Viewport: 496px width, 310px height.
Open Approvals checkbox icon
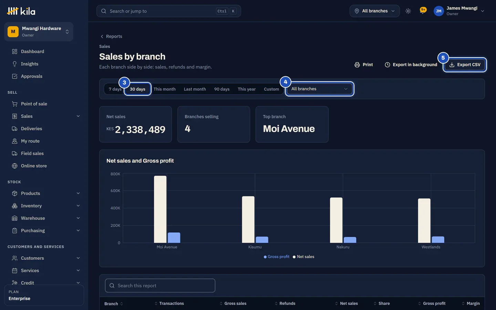(x=14, y=76)
